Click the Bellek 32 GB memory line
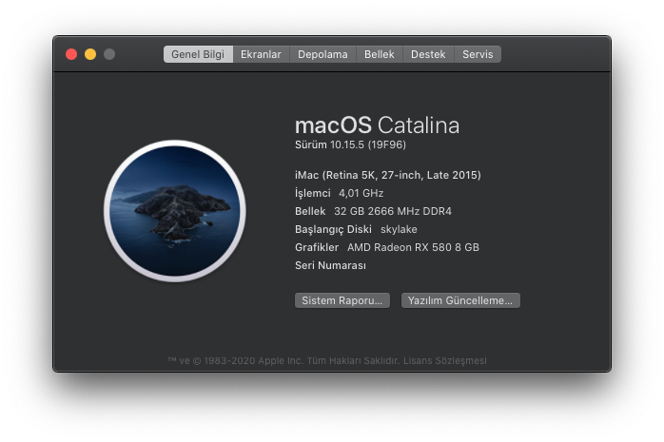Screen dimensions: 664x442 pos(373,211)
